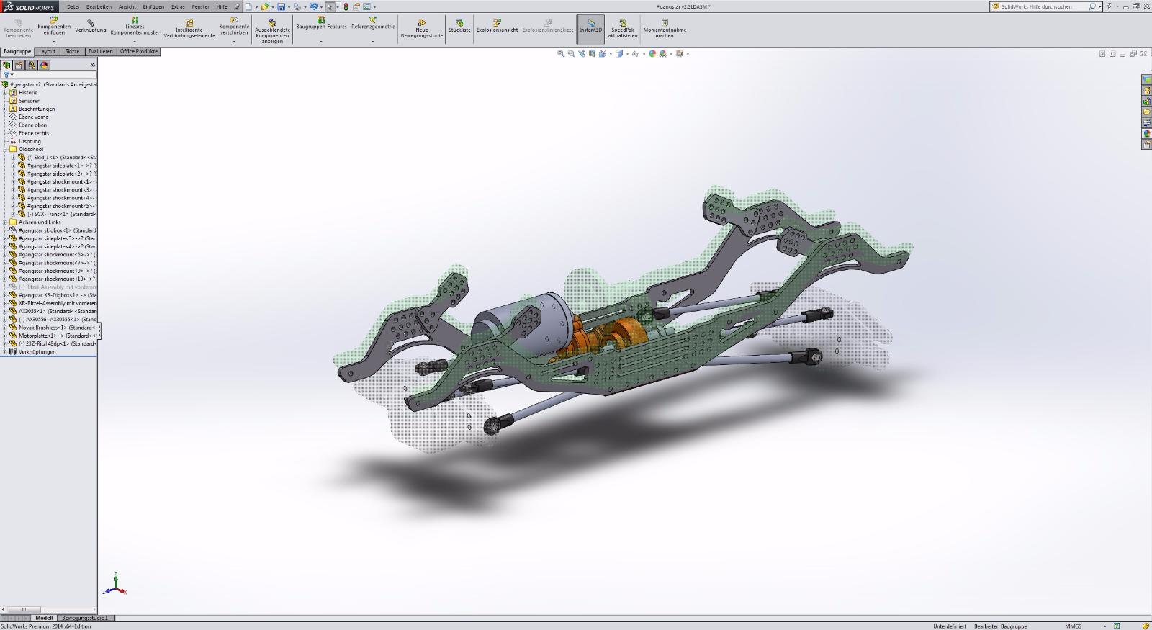Switch to Bewegungsstudie 1 bottom tab
The width and height of the screenshot is (1152, 630).
pos(84,618)
